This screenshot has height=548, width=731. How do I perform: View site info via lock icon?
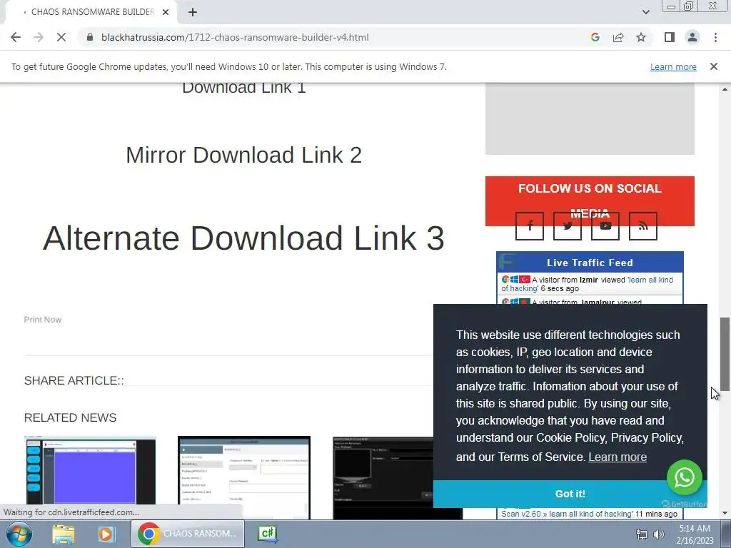tap(91, 37)
